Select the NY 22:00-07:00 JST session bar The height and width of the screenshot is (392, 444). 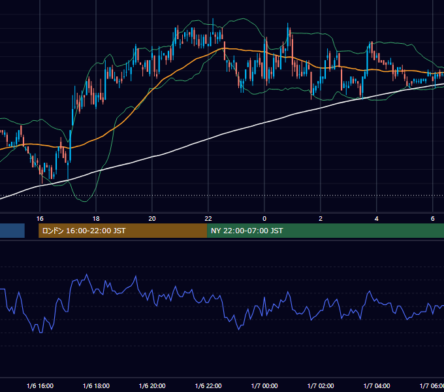325,231
